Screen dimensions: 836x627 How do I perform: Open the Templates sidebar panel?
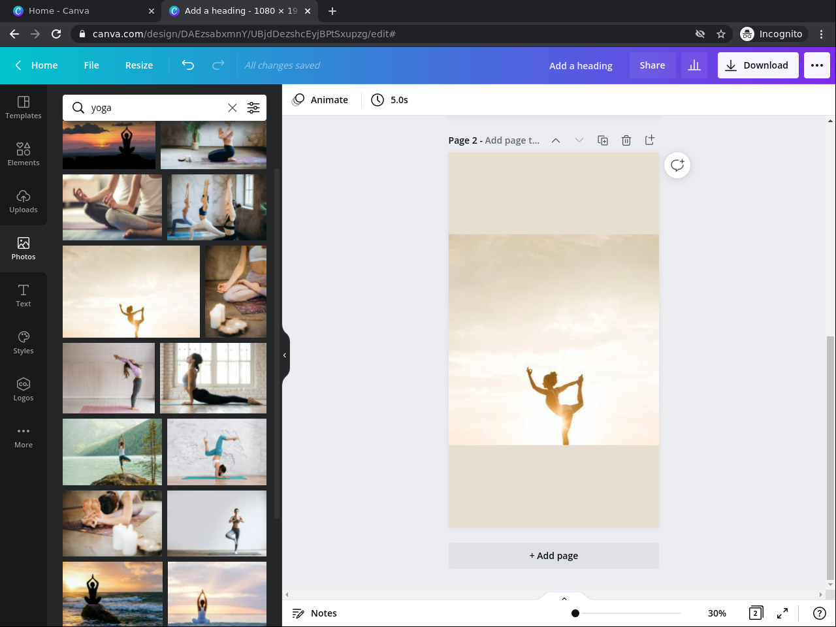24,108
